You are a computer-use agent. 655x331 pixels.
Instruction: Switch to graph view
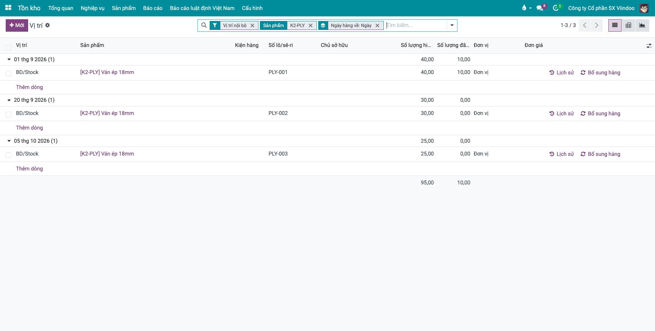642,25
